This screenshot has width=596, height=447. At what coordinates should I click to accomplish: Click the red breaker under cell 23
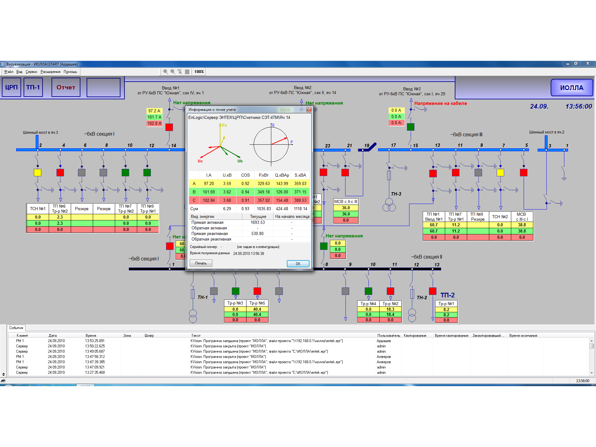[x=323, y=172]
